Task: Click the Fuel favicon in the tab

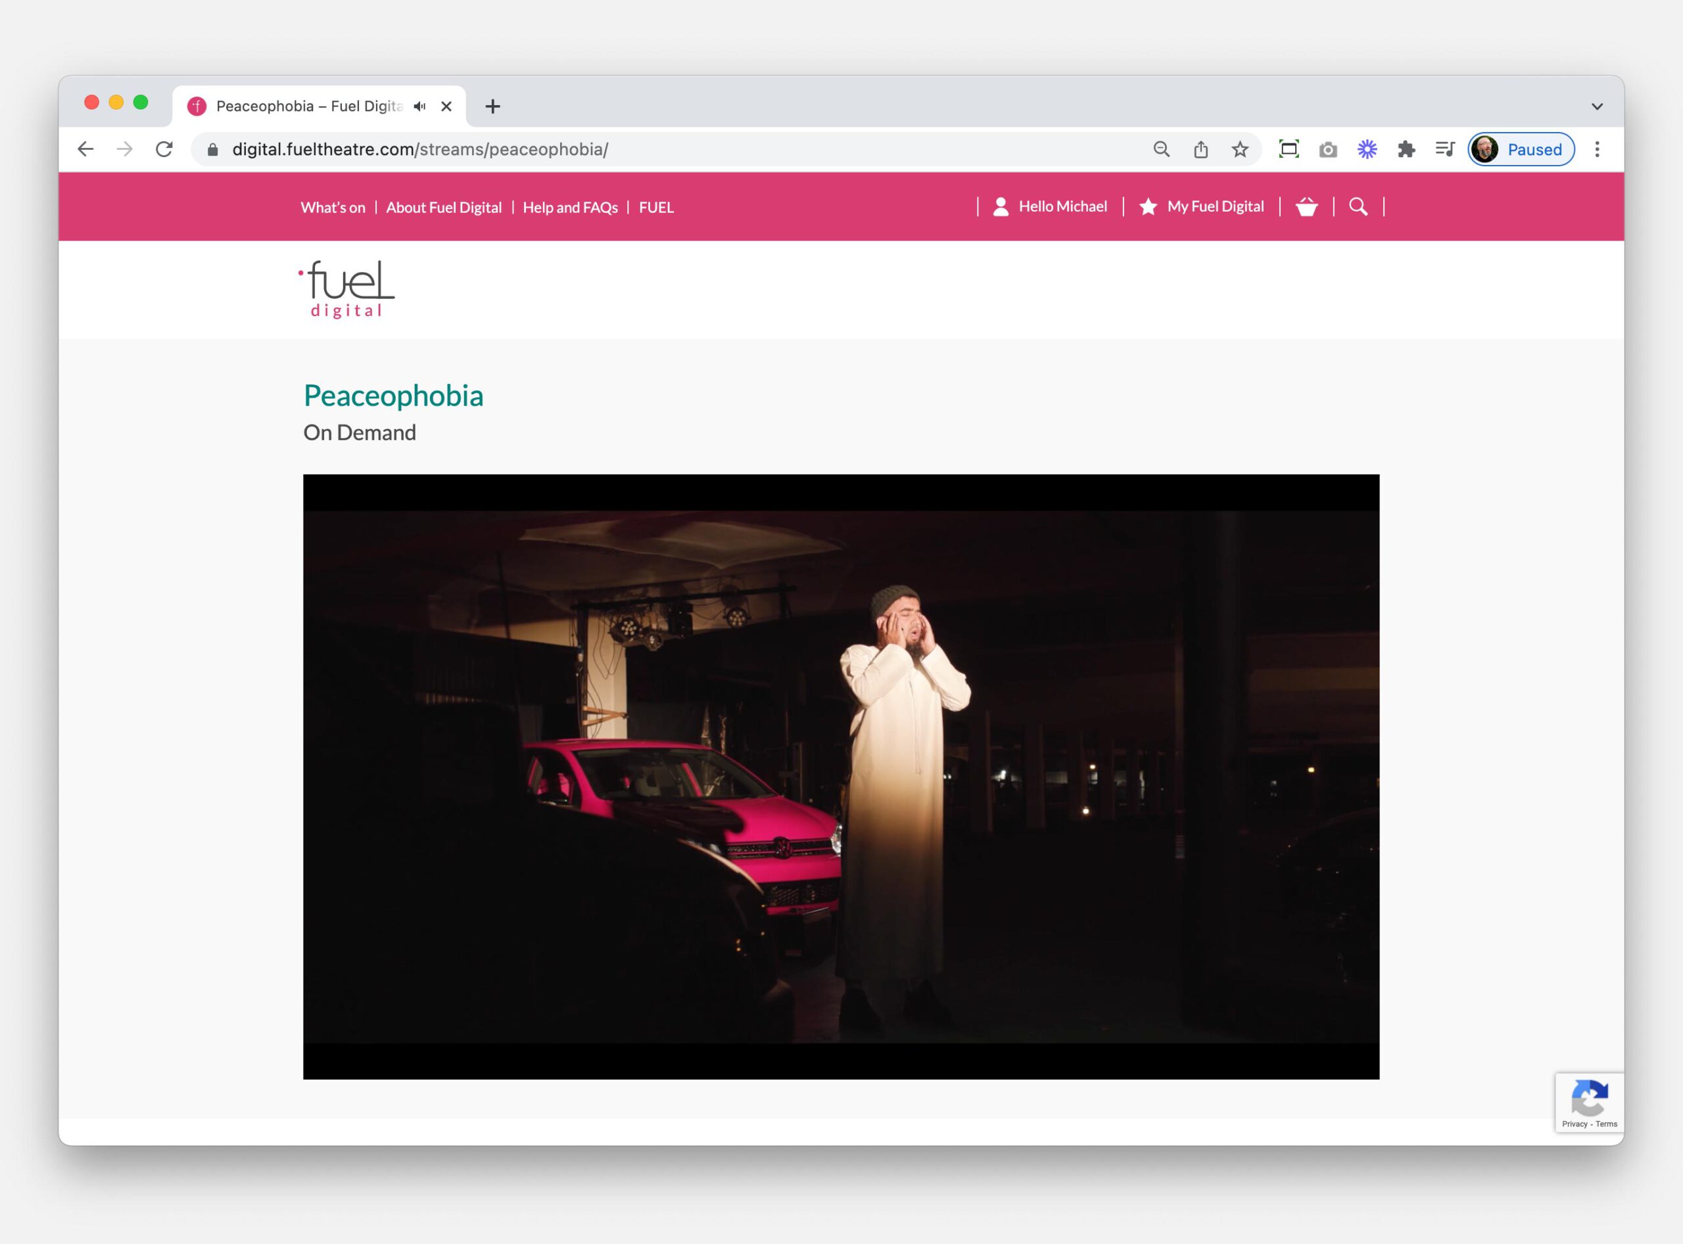Action: click(x=197, y=106)
